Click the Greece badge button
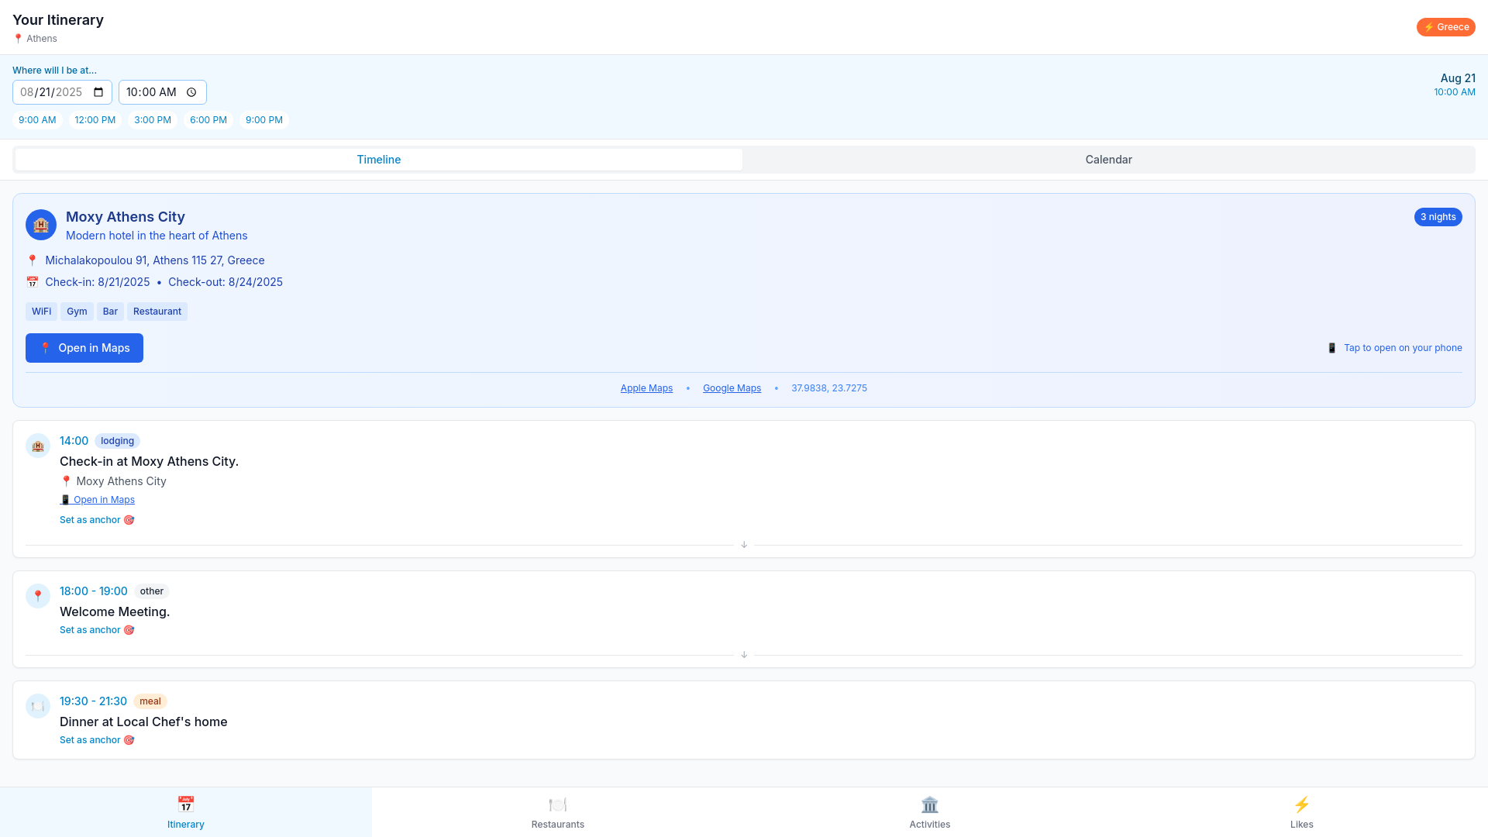This screenshot has height=837, width=1488. pyautogui.click(x=1445, y=27)
